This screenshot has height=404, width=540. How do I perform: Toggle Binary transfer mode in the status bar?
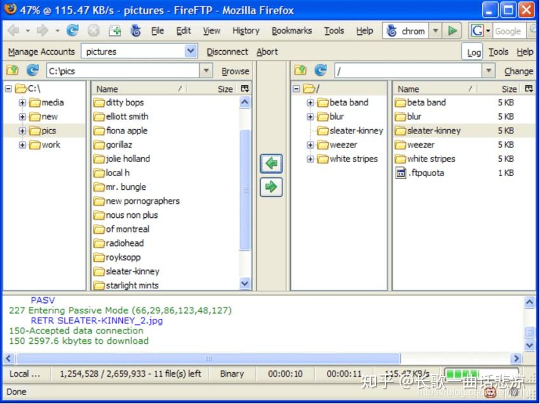(x=232, y=374)
